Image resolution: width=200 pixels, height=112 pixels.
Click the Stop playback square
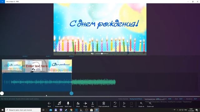coord(131,105)
